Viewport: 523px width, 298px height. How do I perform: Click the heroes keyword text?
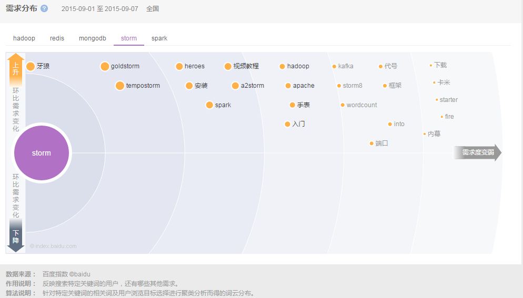coord(195,66)
